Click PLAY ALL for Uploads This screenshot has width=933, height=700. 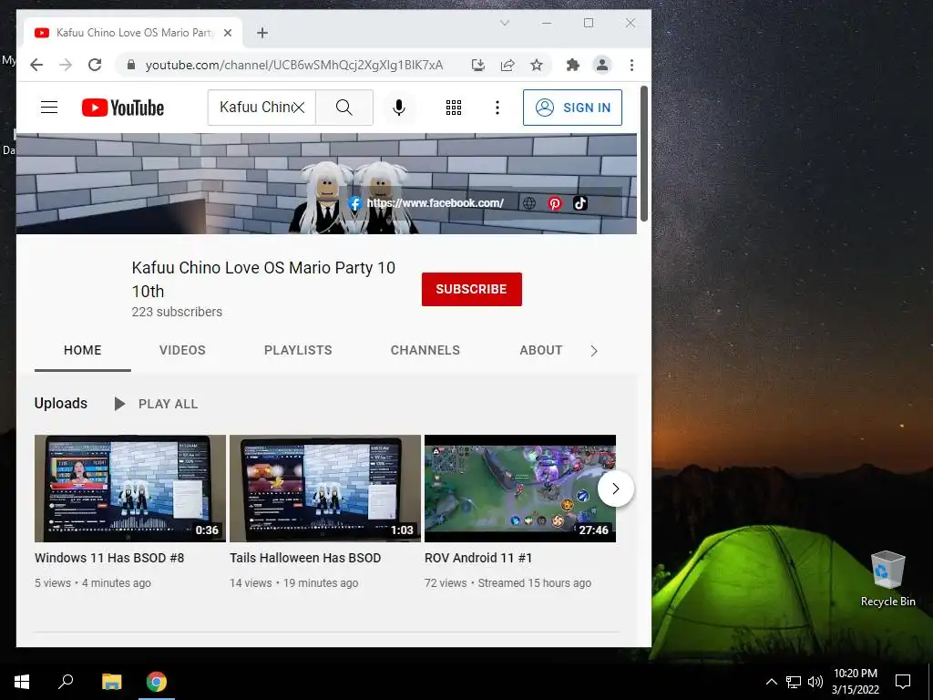click(156, 404)
